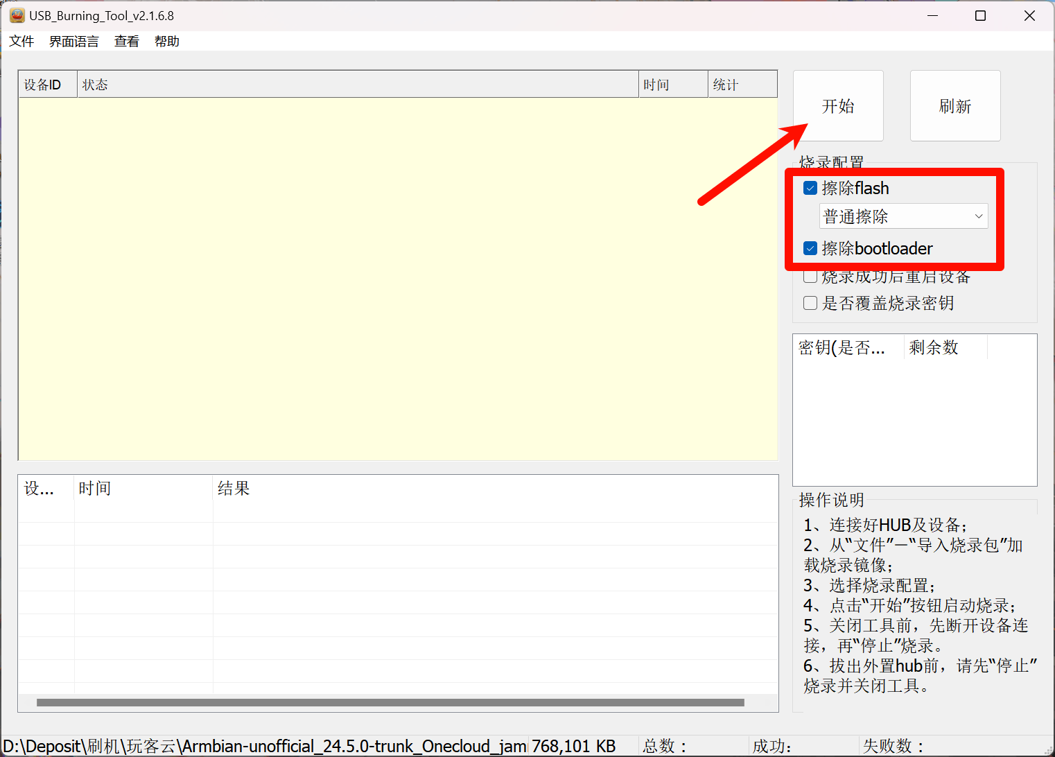Click the 开始 button to start burning
The image size is (1055, 757).
(x=838, y=106)
